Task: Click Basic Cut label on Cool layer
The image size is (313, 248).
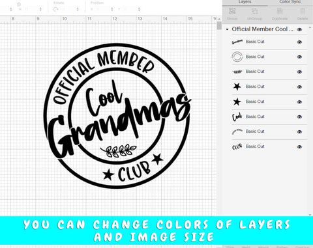Action: click(x=255, y=117)
